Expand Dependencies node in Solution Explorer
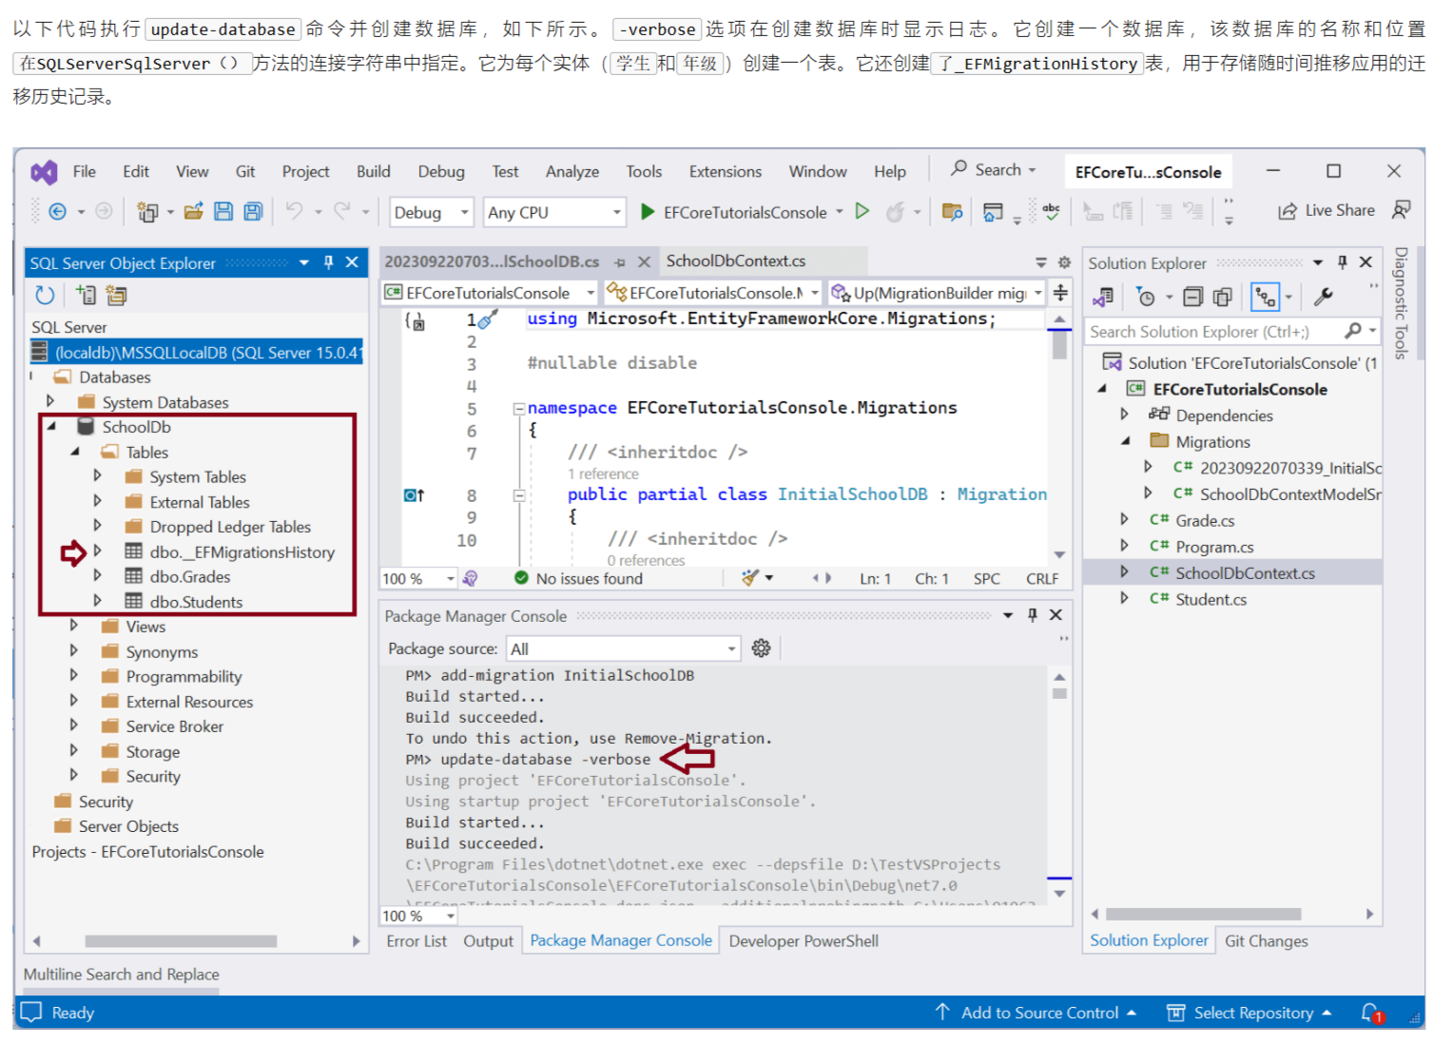This screenshot has width=1433, height=1045. pyautogui.click(x=1124, y=415)
